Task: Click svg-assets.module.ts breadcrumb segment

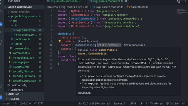Action: pos(110,7)
